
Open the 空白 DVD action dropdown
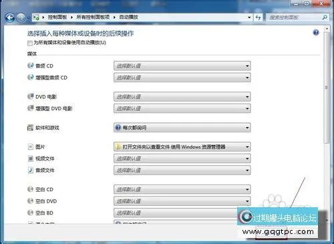point(182,201)
